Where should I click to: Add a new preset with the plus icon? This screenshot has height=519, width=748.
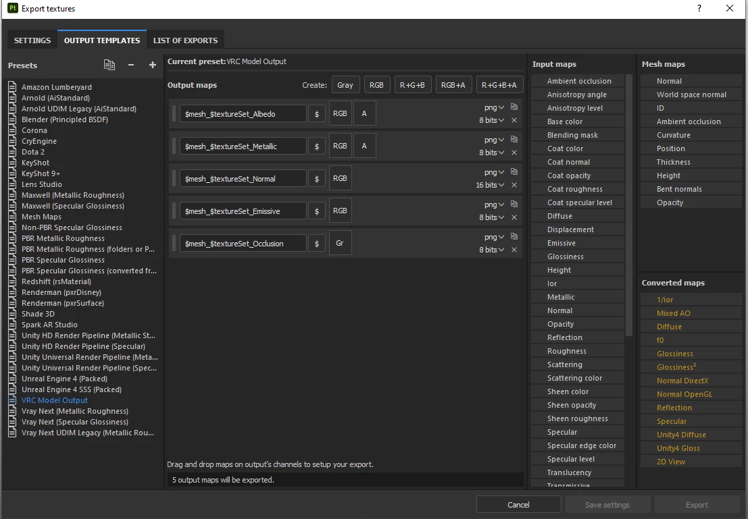click(153, 65)
